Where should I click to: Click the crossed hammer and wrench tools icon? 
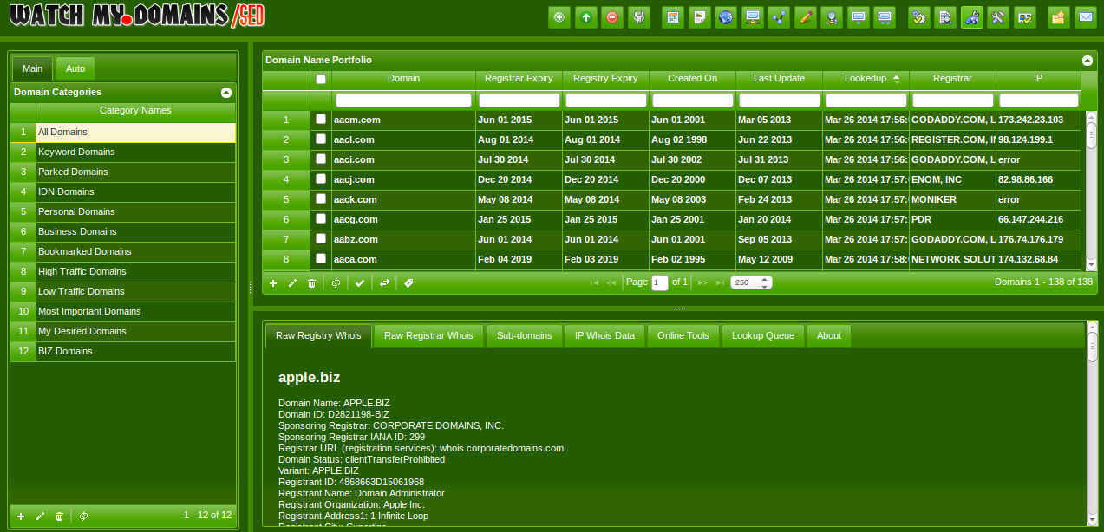tap(998, 17)
